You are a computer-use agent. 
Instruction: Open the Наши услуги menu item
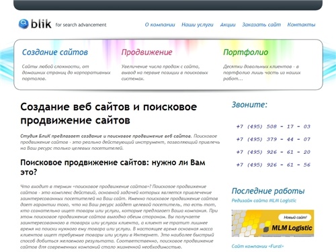click(x=198, y=25)
